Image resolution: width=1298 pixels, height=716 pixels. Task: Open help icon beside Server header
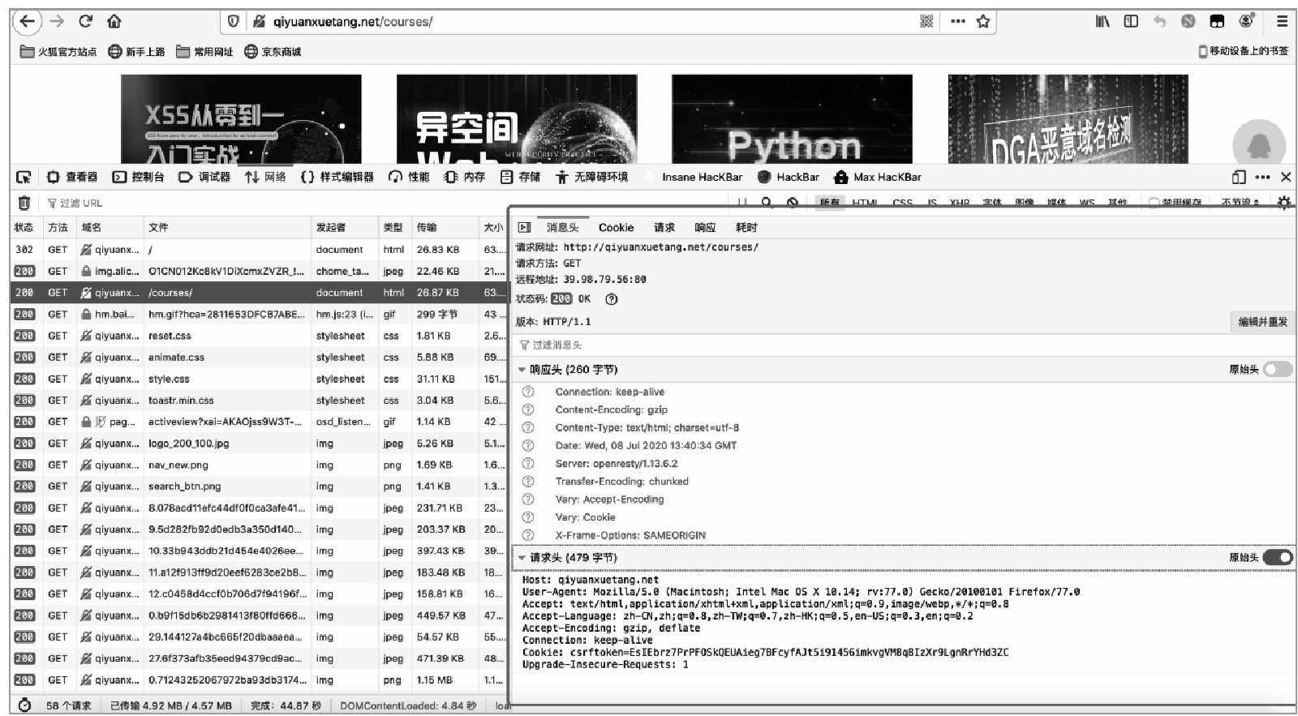528,464
